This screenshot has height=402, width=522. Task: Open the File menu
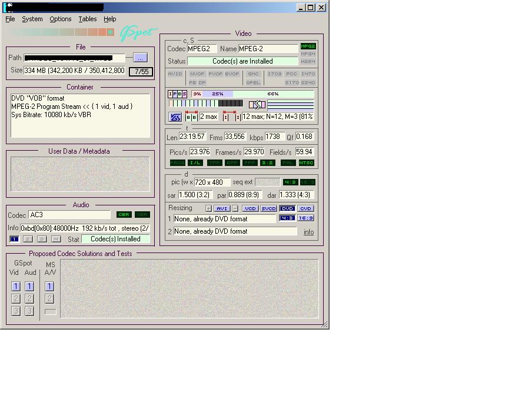point(10,19)
